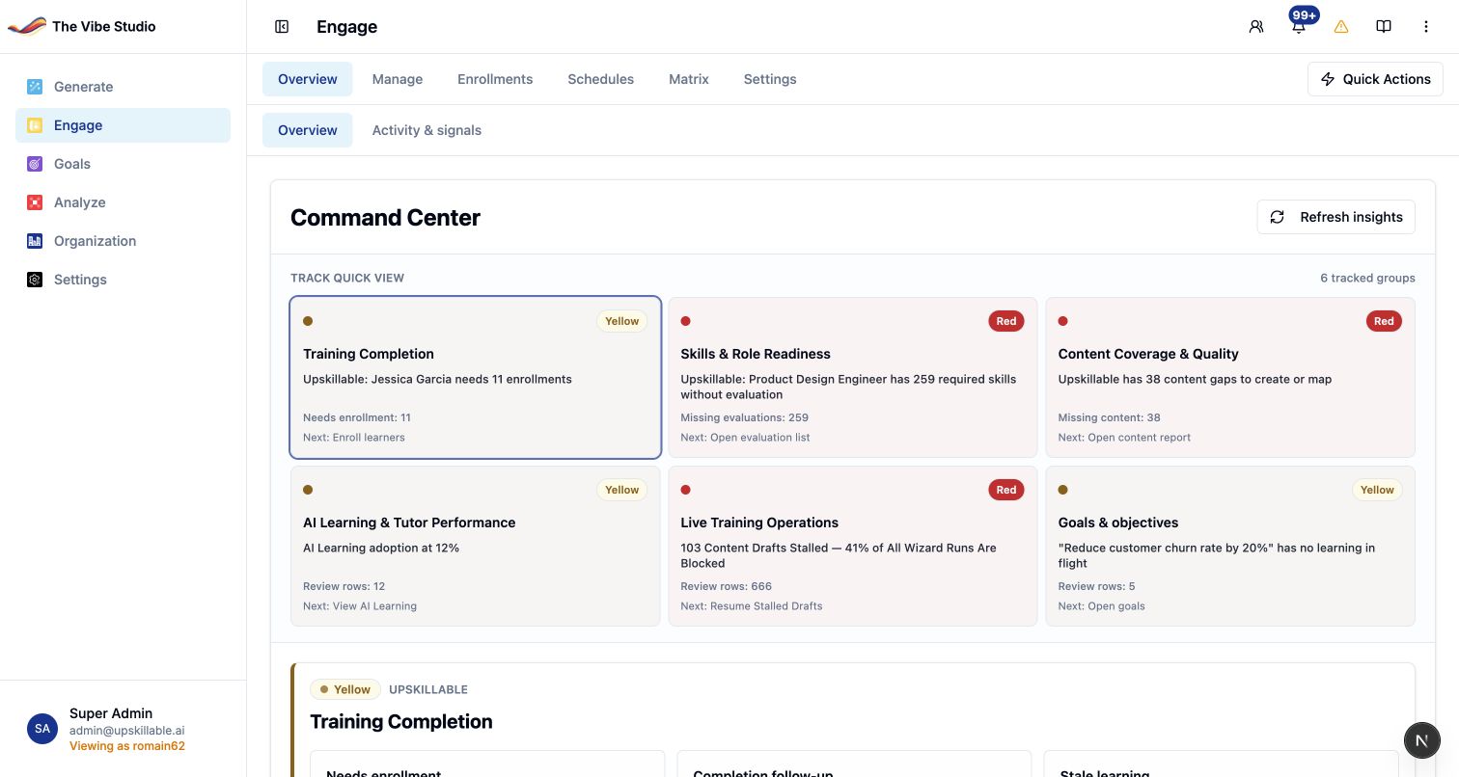Open the Goals section

click(x=123, y=164)
